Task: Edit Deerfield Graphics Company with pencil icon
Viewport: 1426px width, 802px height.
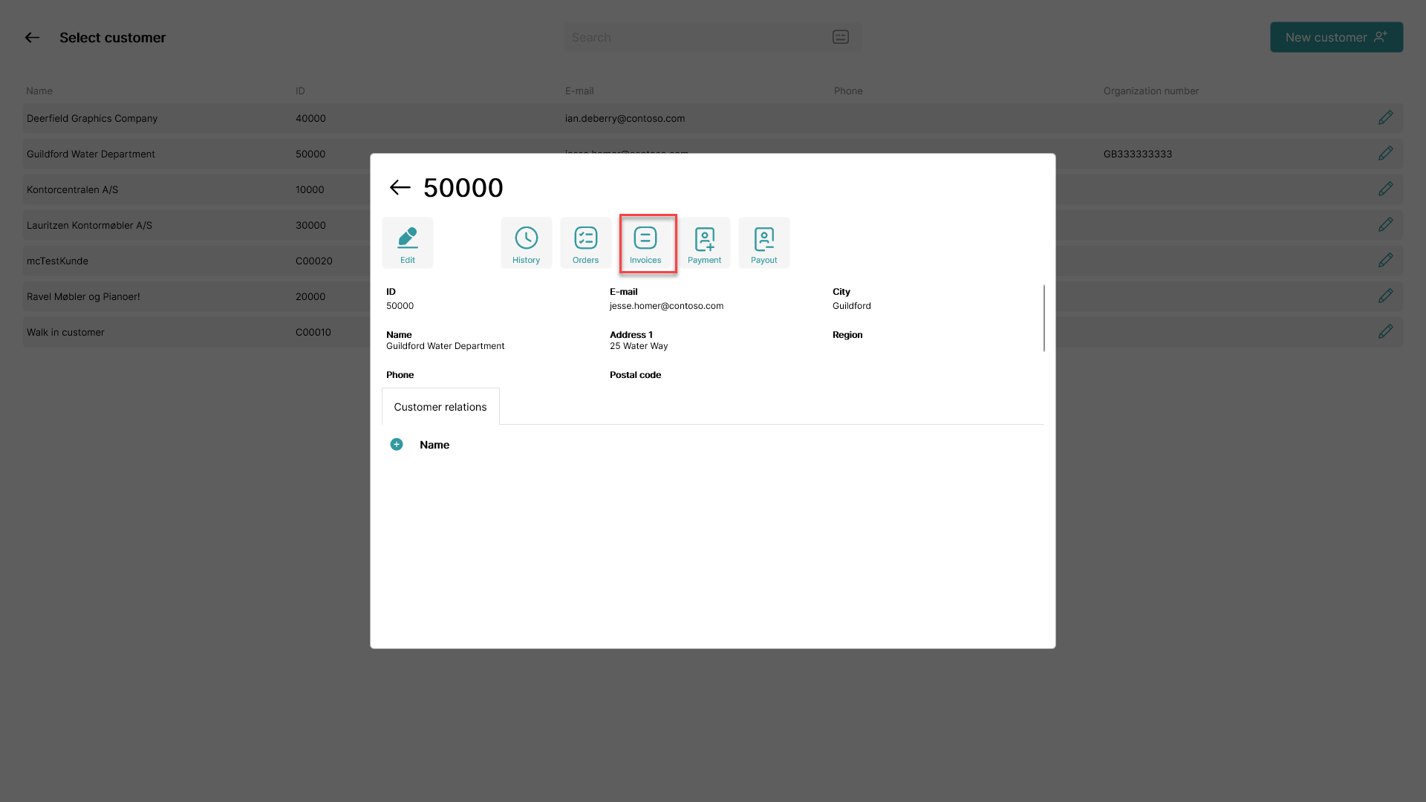Action: pyautogui.click(x=1385, y=118)
